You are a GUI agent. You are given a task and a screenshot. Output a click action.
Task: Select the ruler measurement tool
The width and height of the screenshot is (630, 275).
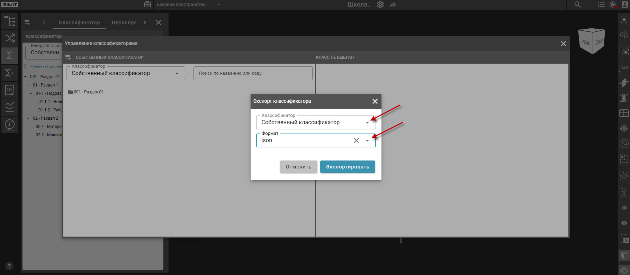[624, 68]
